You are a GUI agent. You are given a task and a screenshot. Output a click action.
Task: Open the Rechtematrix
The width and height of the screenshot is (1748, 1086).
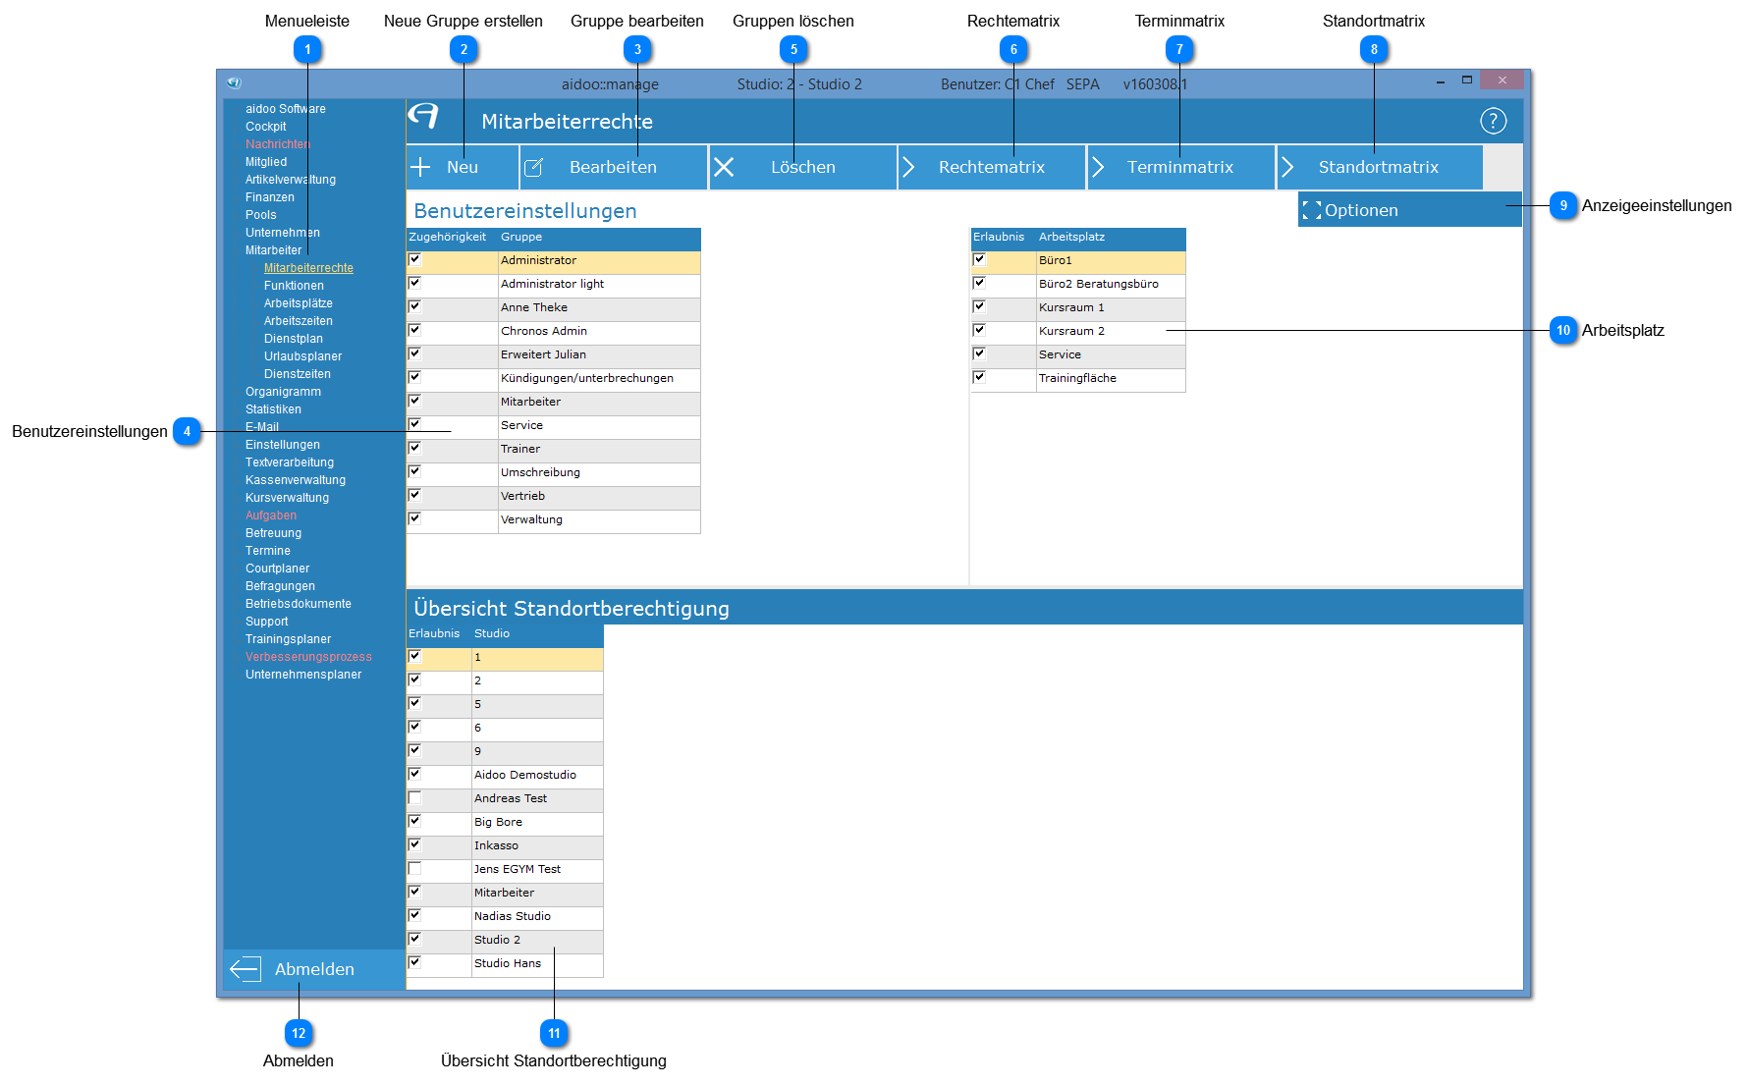[992, 167]
